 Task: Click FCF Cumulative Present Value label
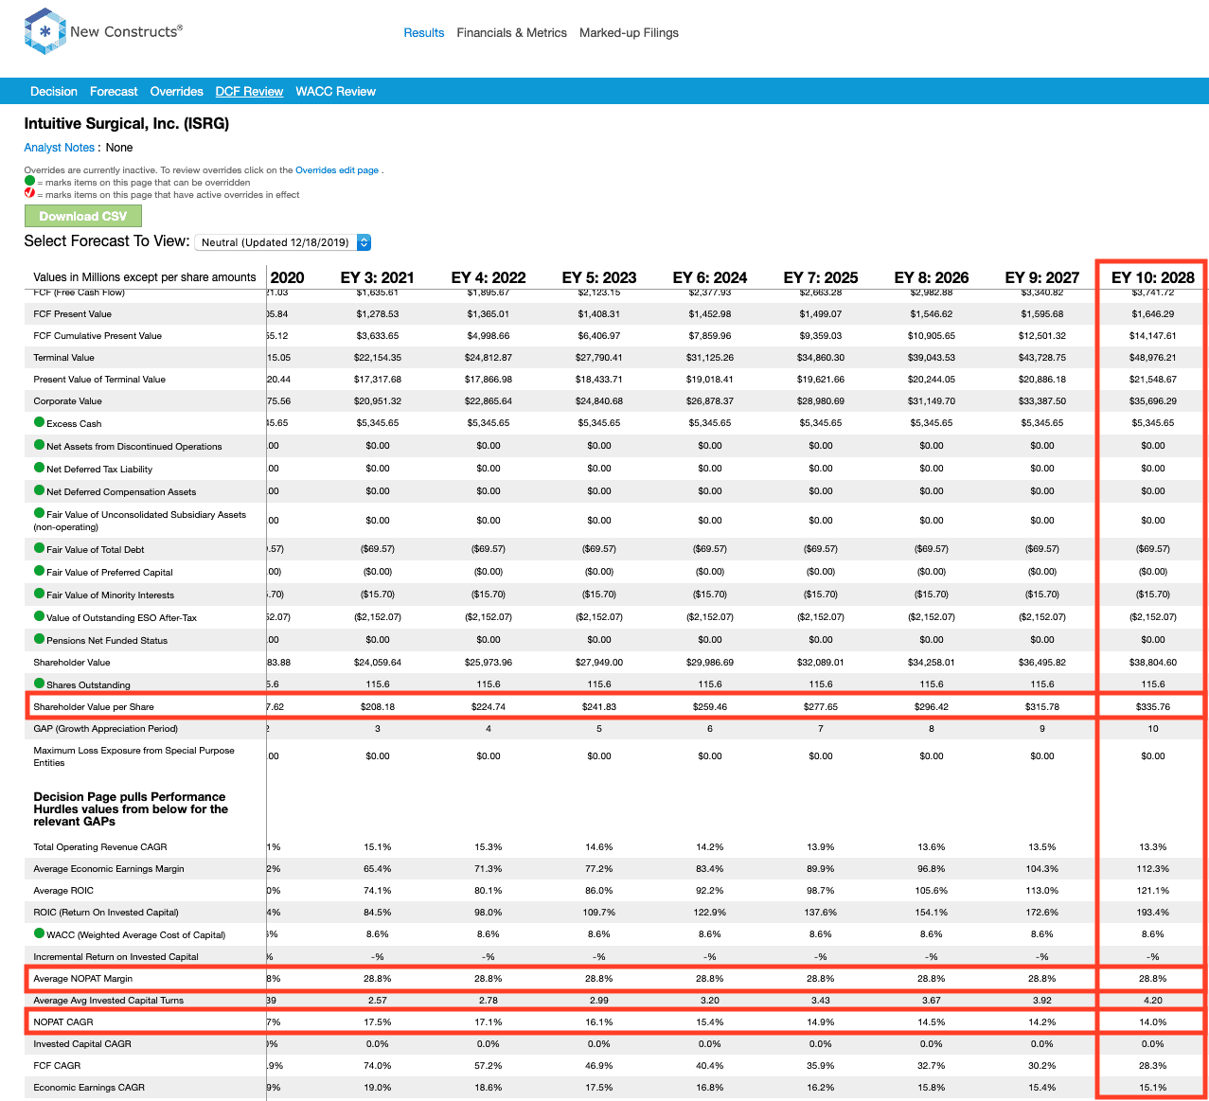click(x=98, y=336)
